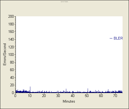Image resolution: width=129 pixels, height=109 pixels.
Task: Click the 100 label on the Y axis
Action: click(x=11, y=54)
